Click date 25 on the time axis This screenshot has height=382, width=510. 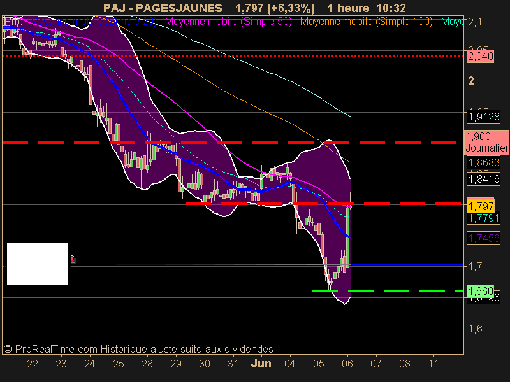tap(119, 364)
